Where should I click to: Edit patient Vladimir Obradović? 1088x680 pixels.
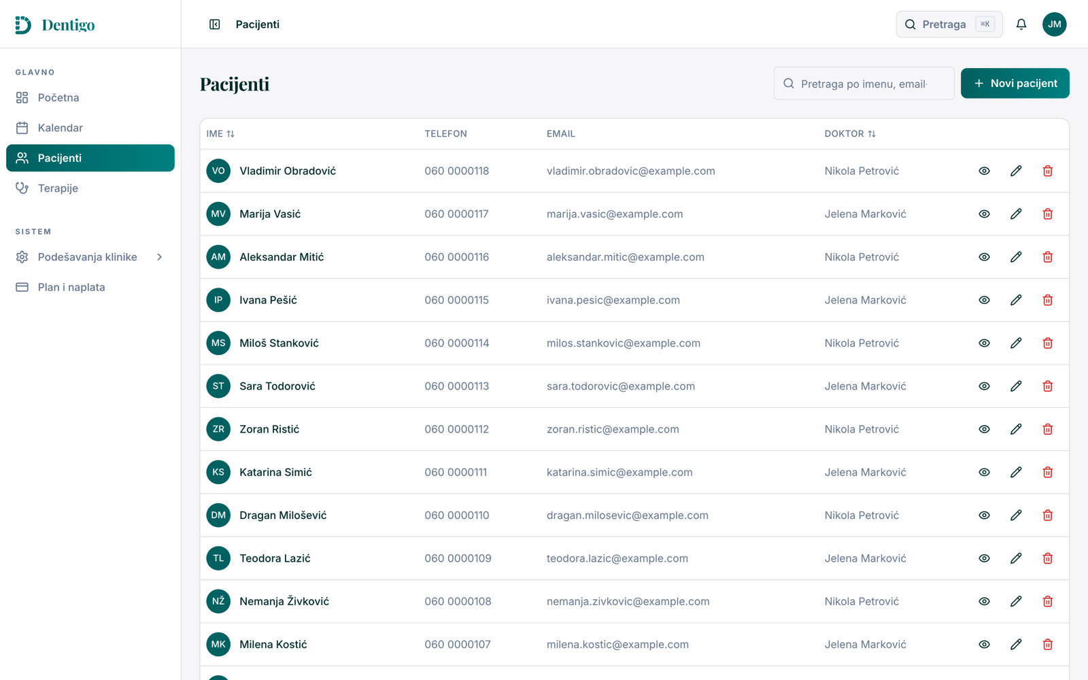pos(1016,171)
